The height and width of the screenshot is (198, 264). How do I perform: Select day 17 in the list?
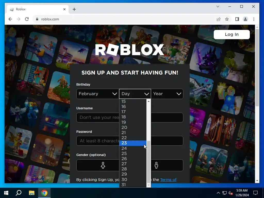[133, 112]
